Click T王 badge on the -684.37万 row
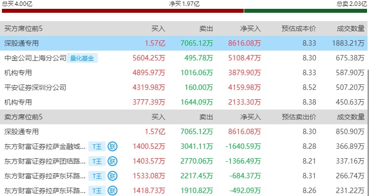Viewport: 369px width, 196px height. [97, 176]
